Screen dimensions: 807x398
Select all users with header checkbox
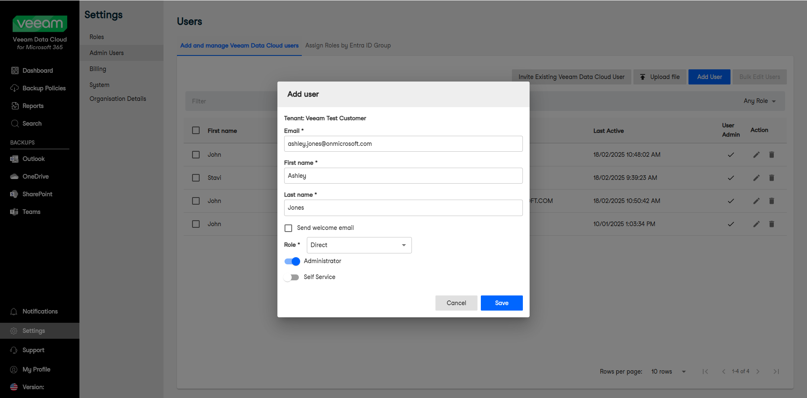point(196,130)
